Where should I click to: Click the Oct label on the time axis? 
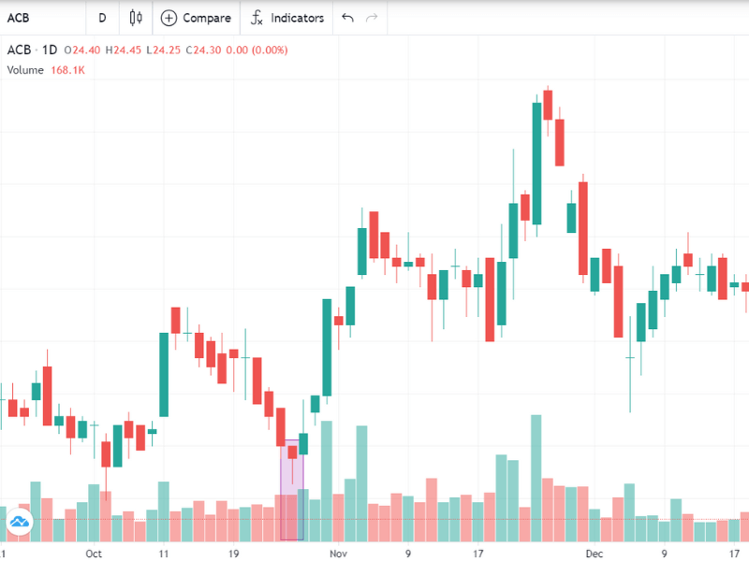pyautogui.click(x=94, y=554)
